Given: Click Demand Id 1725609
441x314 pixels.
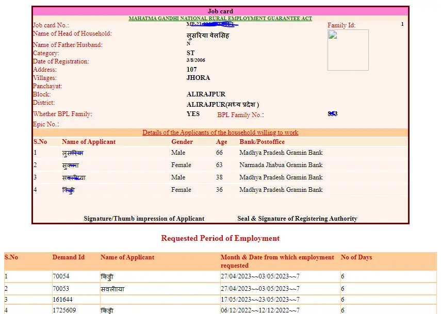Looking at the screenshot, I should click(x=64, y=310).
